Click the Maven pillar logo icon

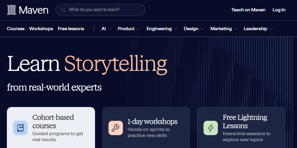coord(11,10)
